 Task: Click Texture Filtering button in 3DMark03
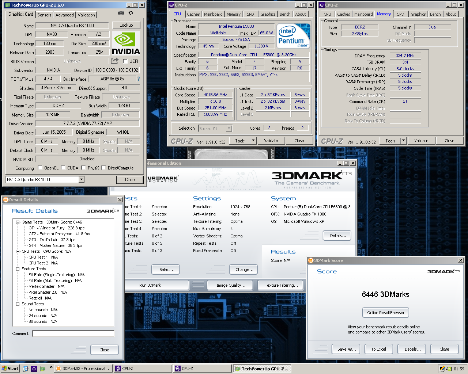pyautogui.click(x=281, y=285)
